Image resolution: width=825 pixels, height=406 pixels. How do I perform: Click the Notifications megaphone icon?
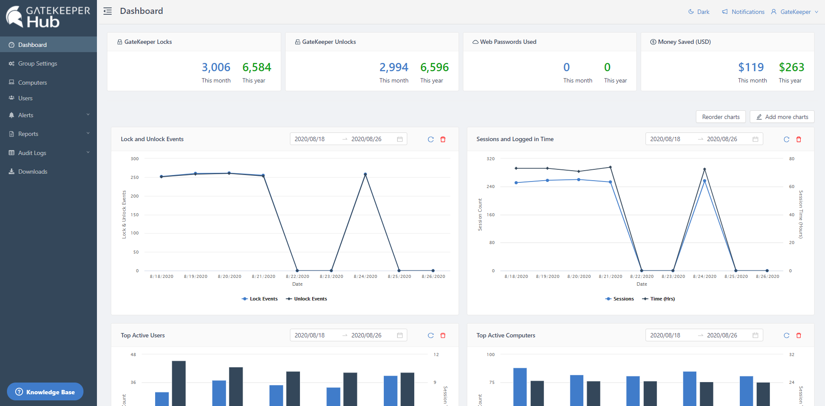point(725,12)
